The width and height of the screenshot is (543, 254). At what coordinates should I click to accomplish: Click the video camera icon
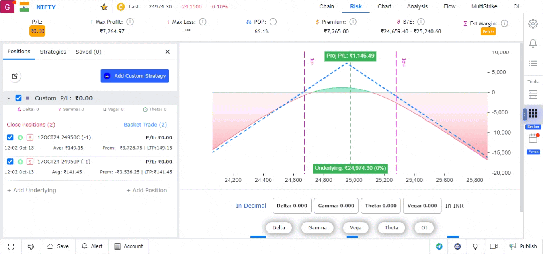pyautogui.click(x=494, y=246)
